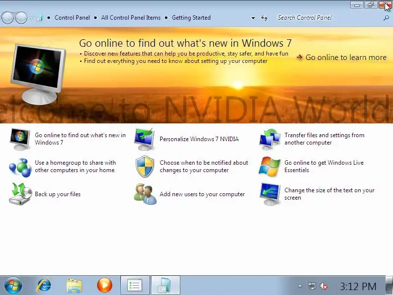Click the Back up your files drive icon

[20, 194]
